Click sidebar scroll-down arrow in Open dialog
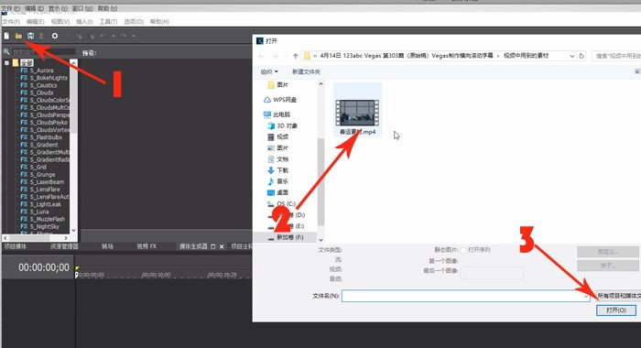This screenshot has height=348, width=641. pos(320,240)
